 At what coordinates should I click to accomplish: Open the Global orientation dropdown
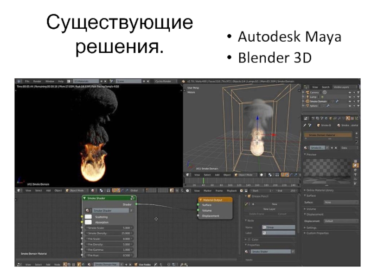136,190
